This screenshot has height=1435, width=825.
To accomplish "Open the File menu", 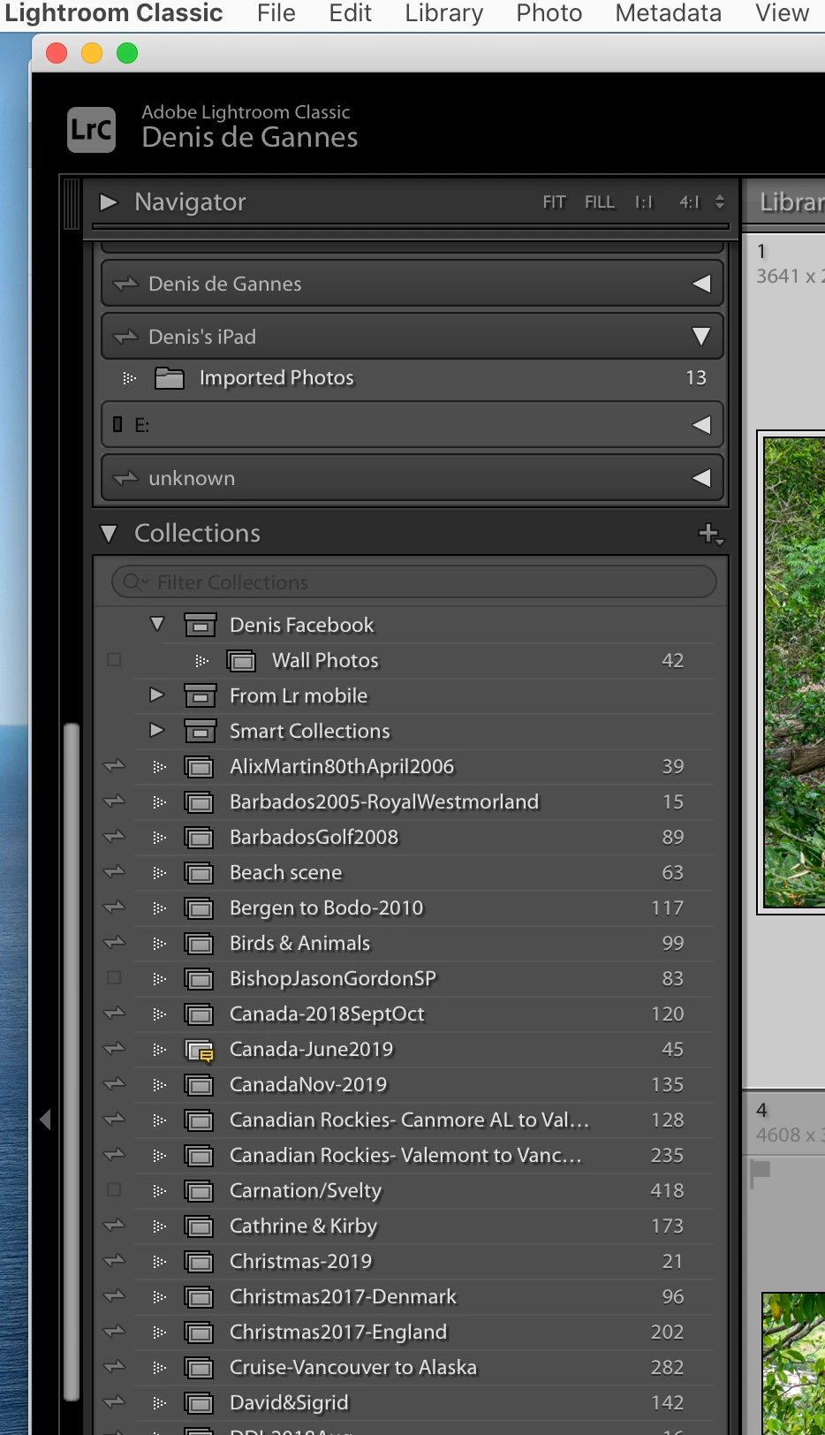I will 276,13.
